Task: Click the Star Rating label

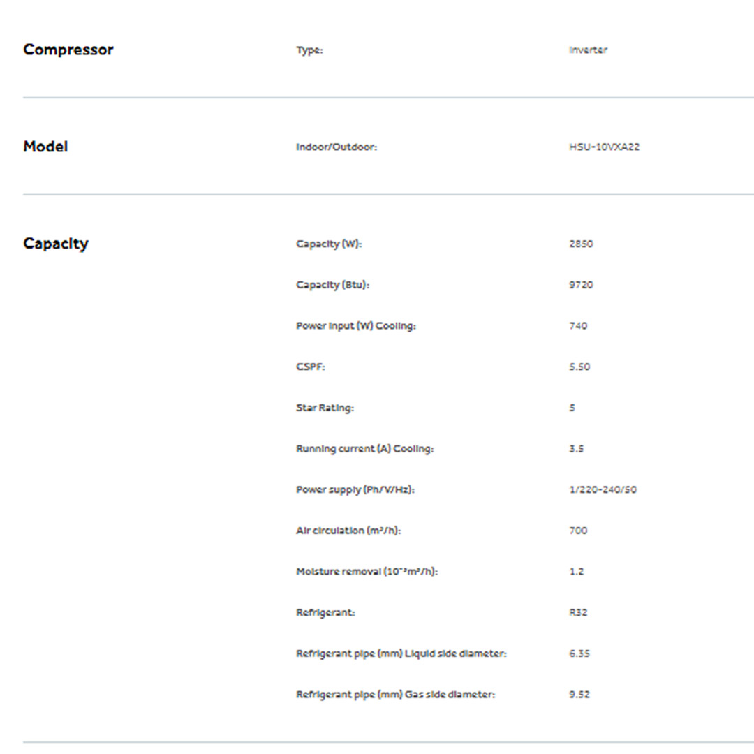Action: (325, 408)
